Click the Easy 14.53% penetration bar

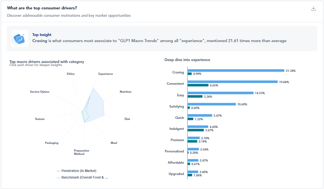pyautogui.click(x=220, y=93)
